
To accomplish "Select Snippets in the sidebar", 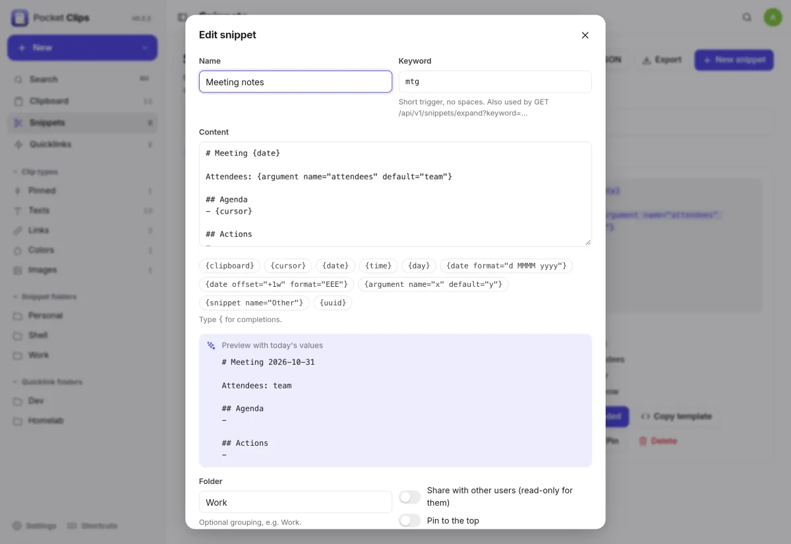I will (x=82, y=123).
